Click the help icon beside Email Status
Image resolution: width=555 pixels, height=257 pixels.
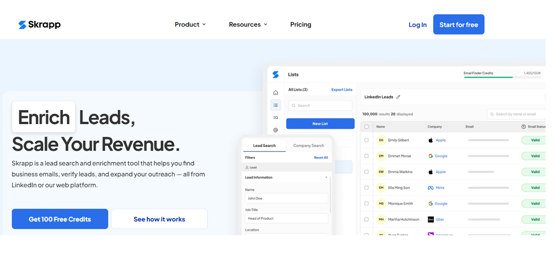coord(523,127)
